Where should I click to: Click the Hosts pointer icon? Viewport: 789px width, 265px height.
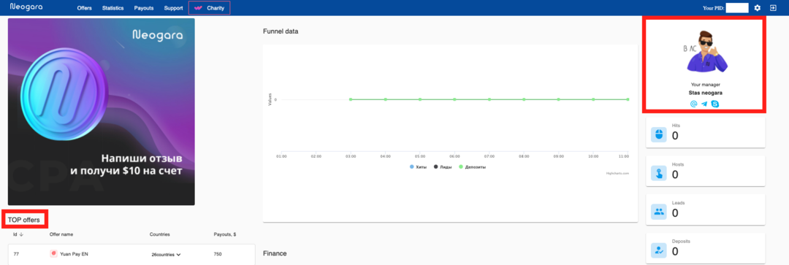pos(659,173)
